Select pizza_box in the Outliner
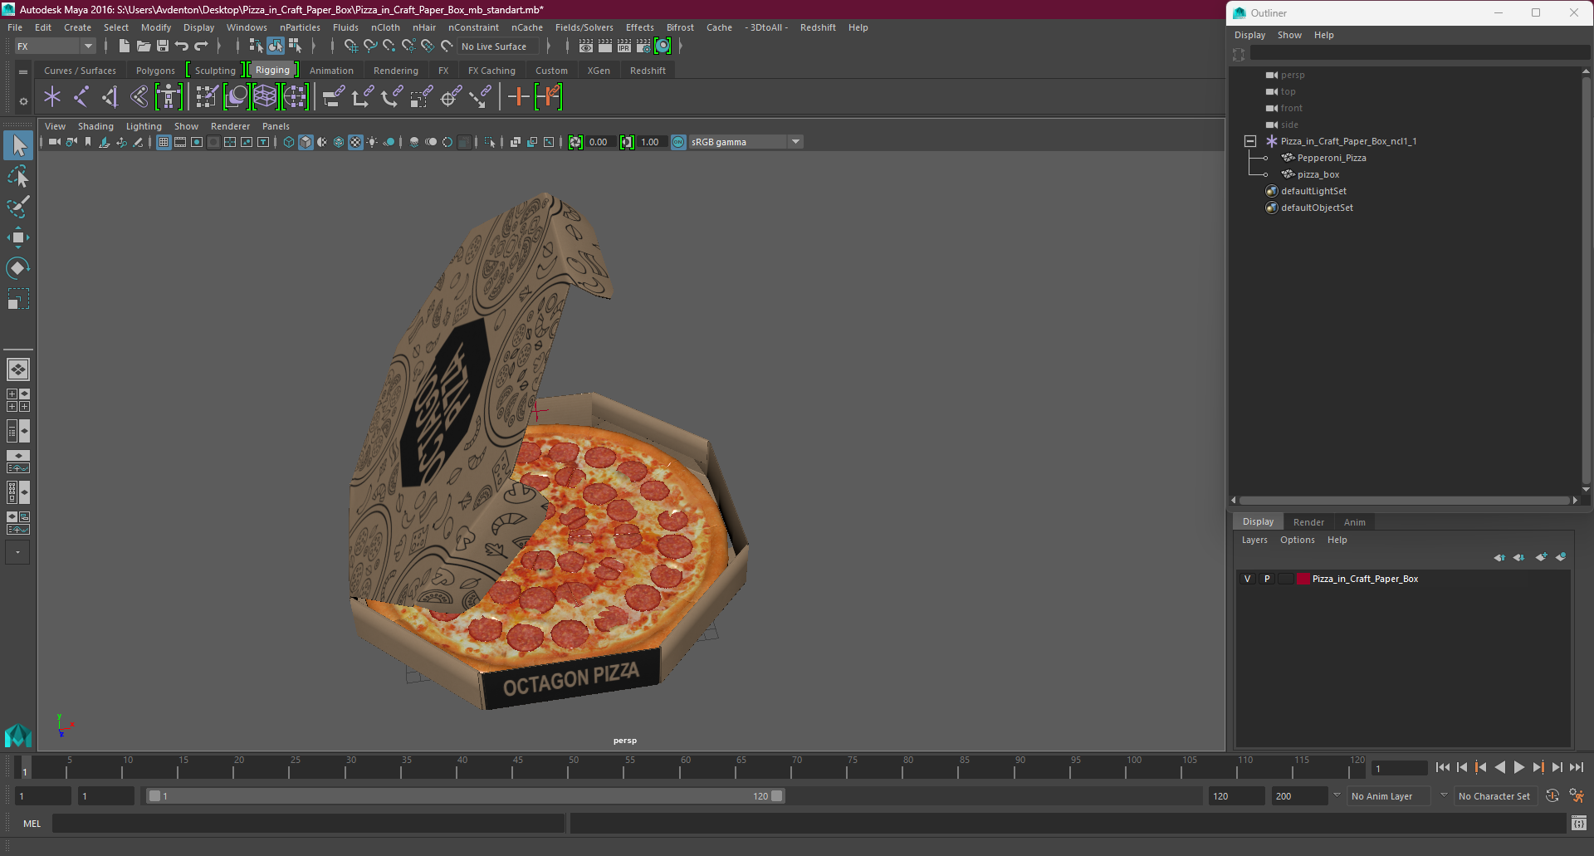This screenshot has height=856, width=1594. click(1318, 174)
